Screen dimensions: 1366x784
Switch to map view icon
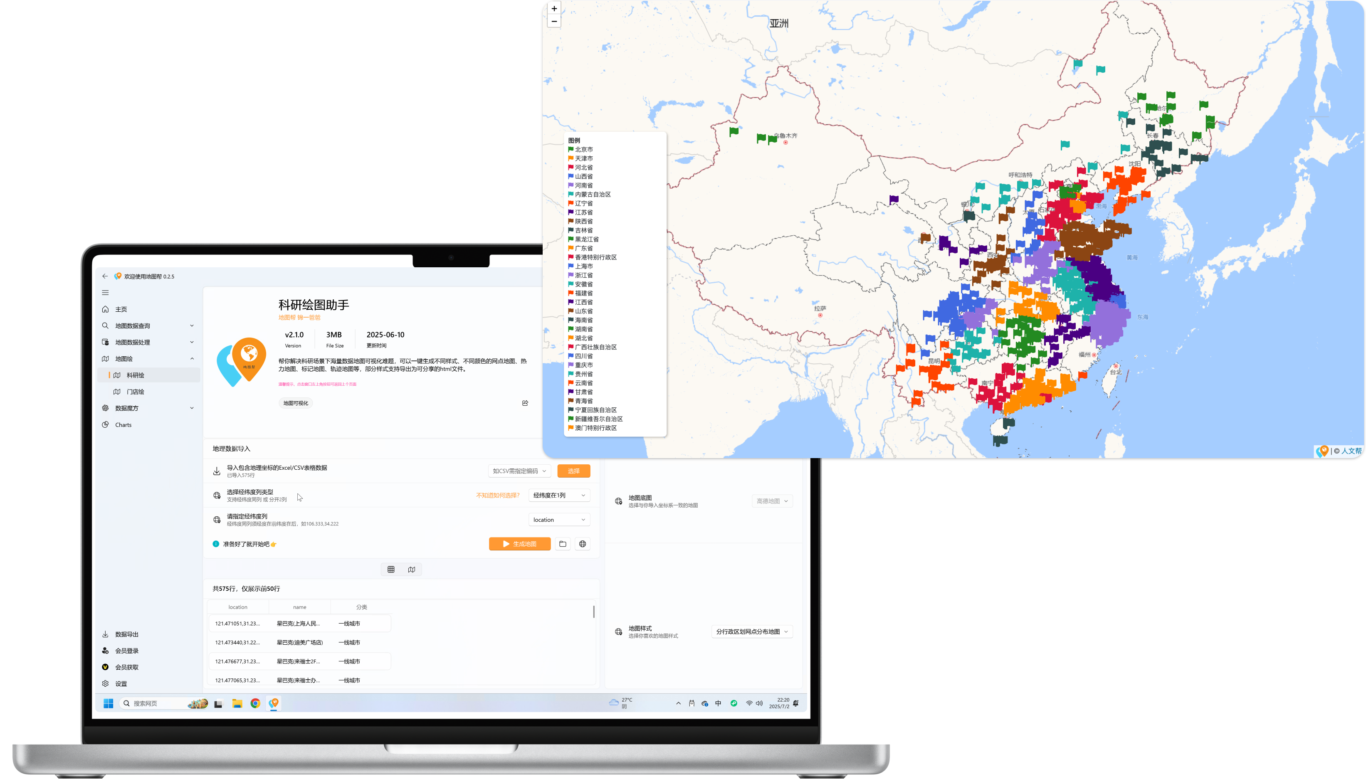click(x=412, y=569)
